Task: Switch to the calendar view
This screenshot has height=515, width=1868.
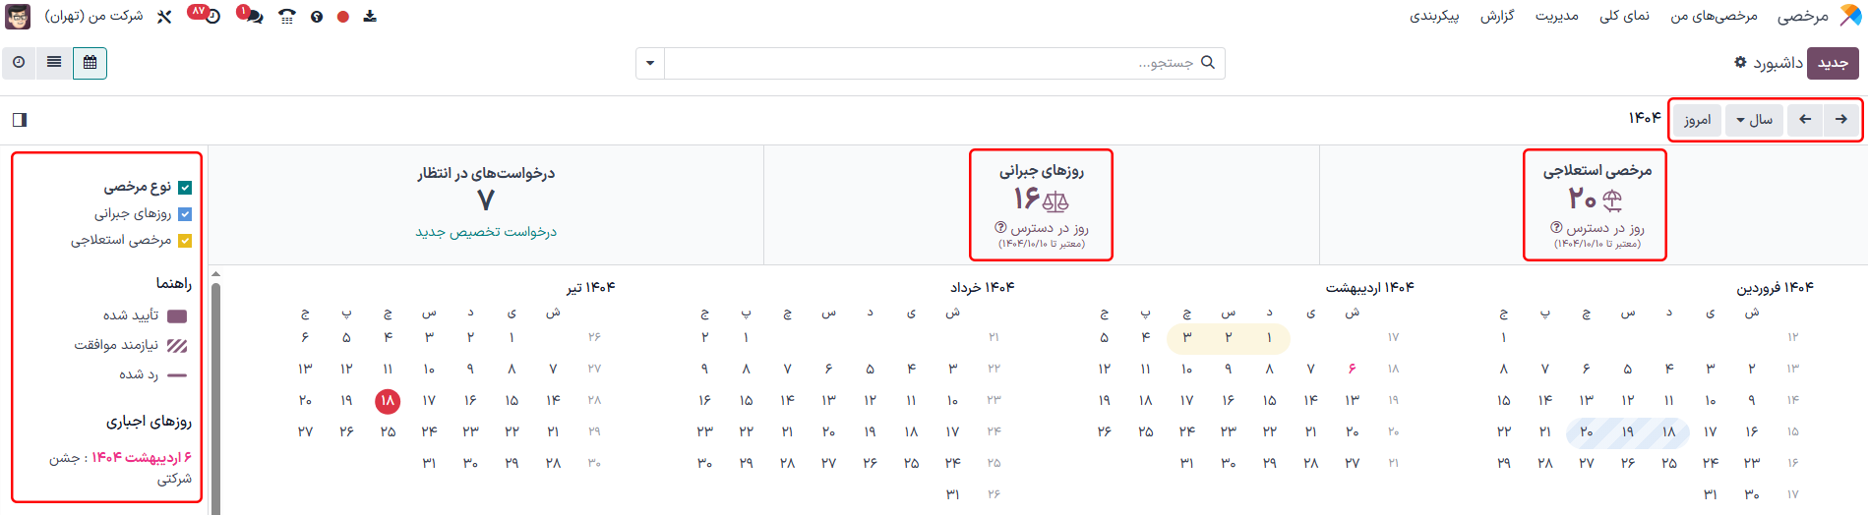Action: pyautogui.click(x=90, y=63)
